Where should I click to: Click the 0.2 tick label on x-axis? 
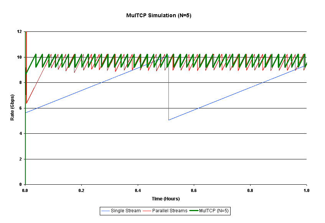[81, 190]
